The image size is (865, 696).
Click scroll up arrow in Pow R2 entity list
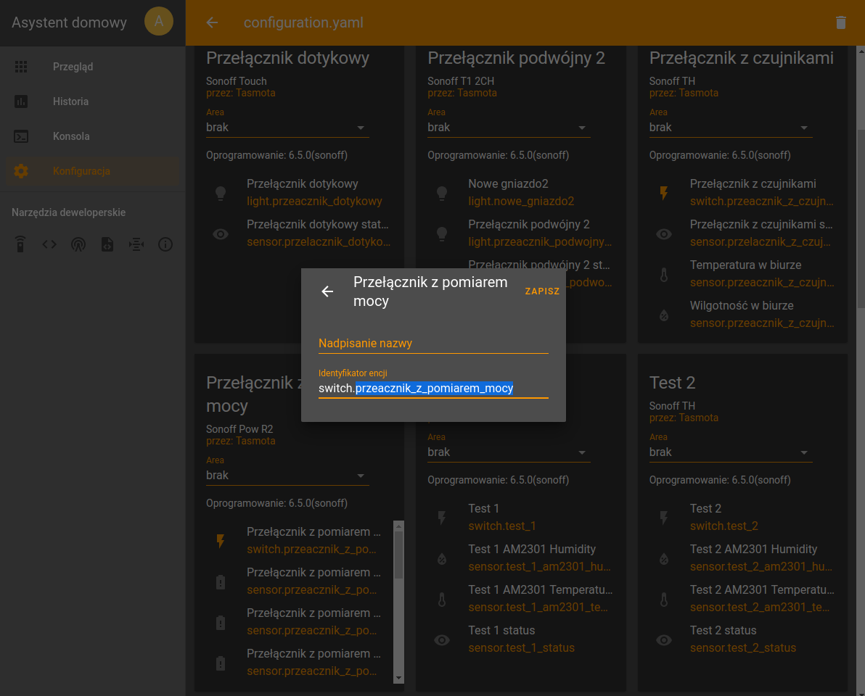(399, 526)
